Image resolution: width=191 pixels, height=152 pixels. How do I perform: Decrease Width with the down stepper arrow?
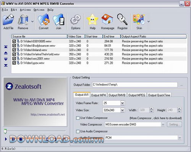coord(151,111)
